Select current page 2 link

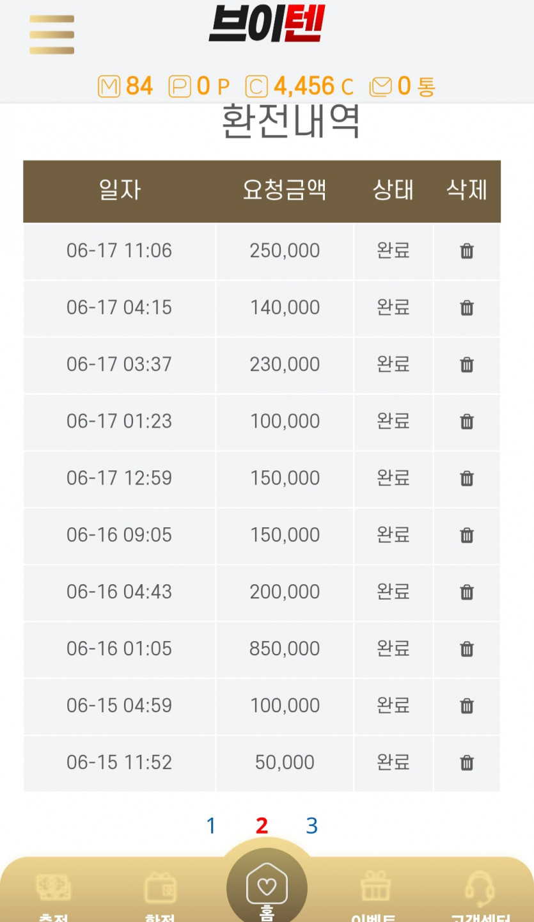coord(262,826)
